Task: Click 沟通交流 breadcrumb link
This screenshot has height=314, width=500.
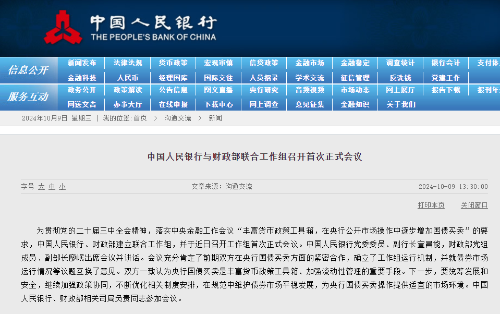Action: click(x=178, y=118)
